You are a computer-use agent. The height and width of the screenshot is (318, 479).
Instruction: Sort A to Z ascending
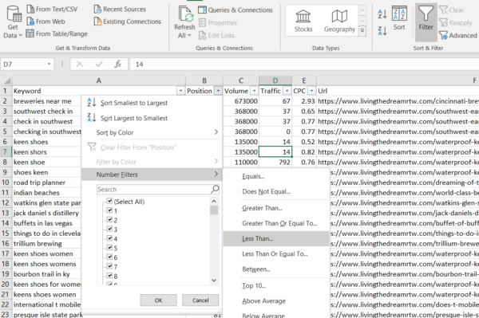(x=382, y=14)
